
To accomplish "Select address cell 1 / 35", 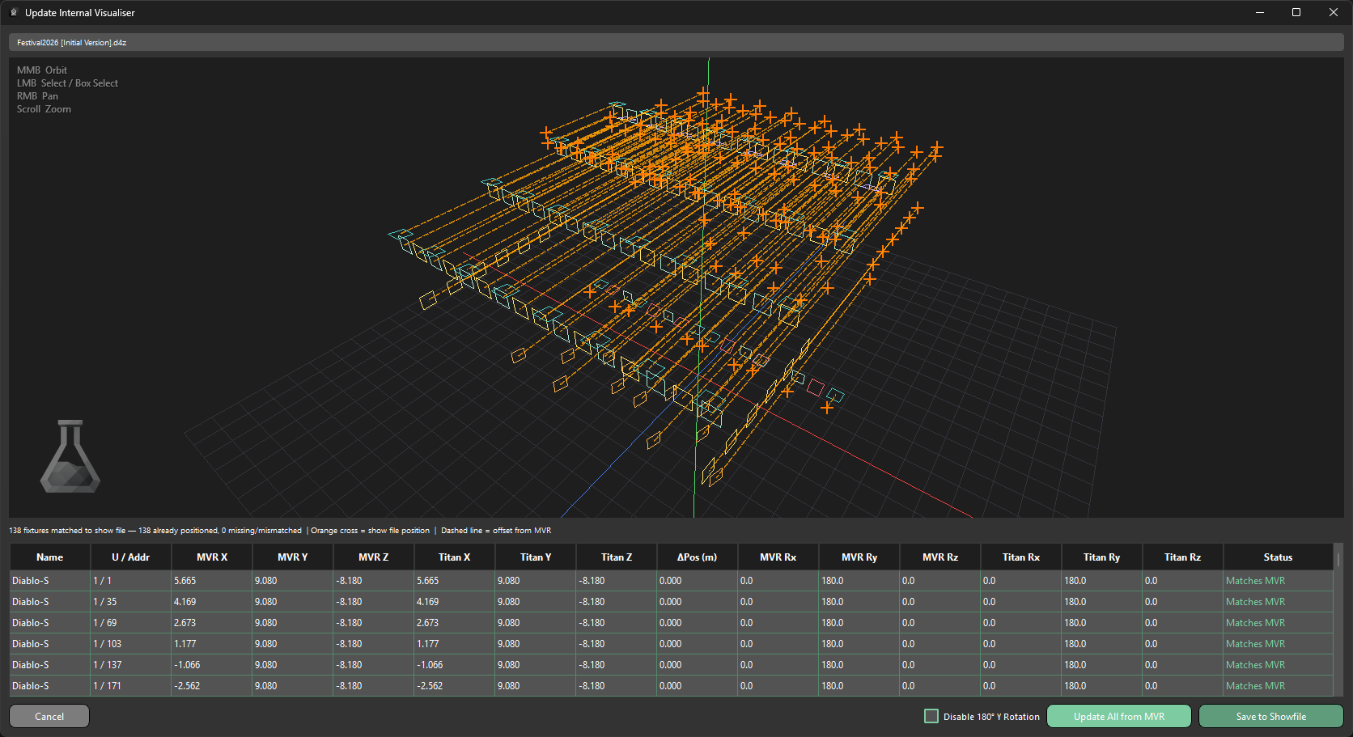I will [130, 602].
